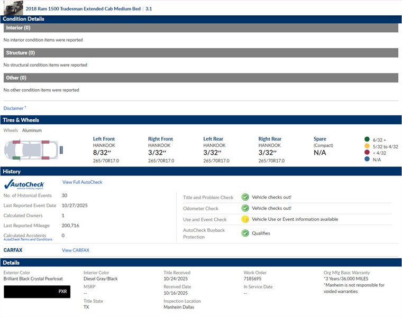Open the View CARFAX link

pos(76,250)
